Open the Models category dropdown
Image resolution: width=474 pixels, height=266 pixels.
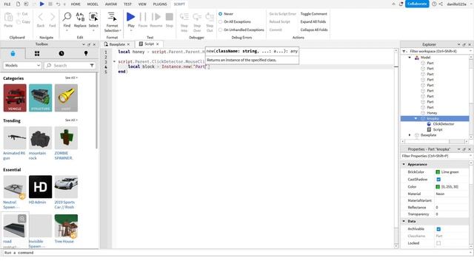(22, 66)
